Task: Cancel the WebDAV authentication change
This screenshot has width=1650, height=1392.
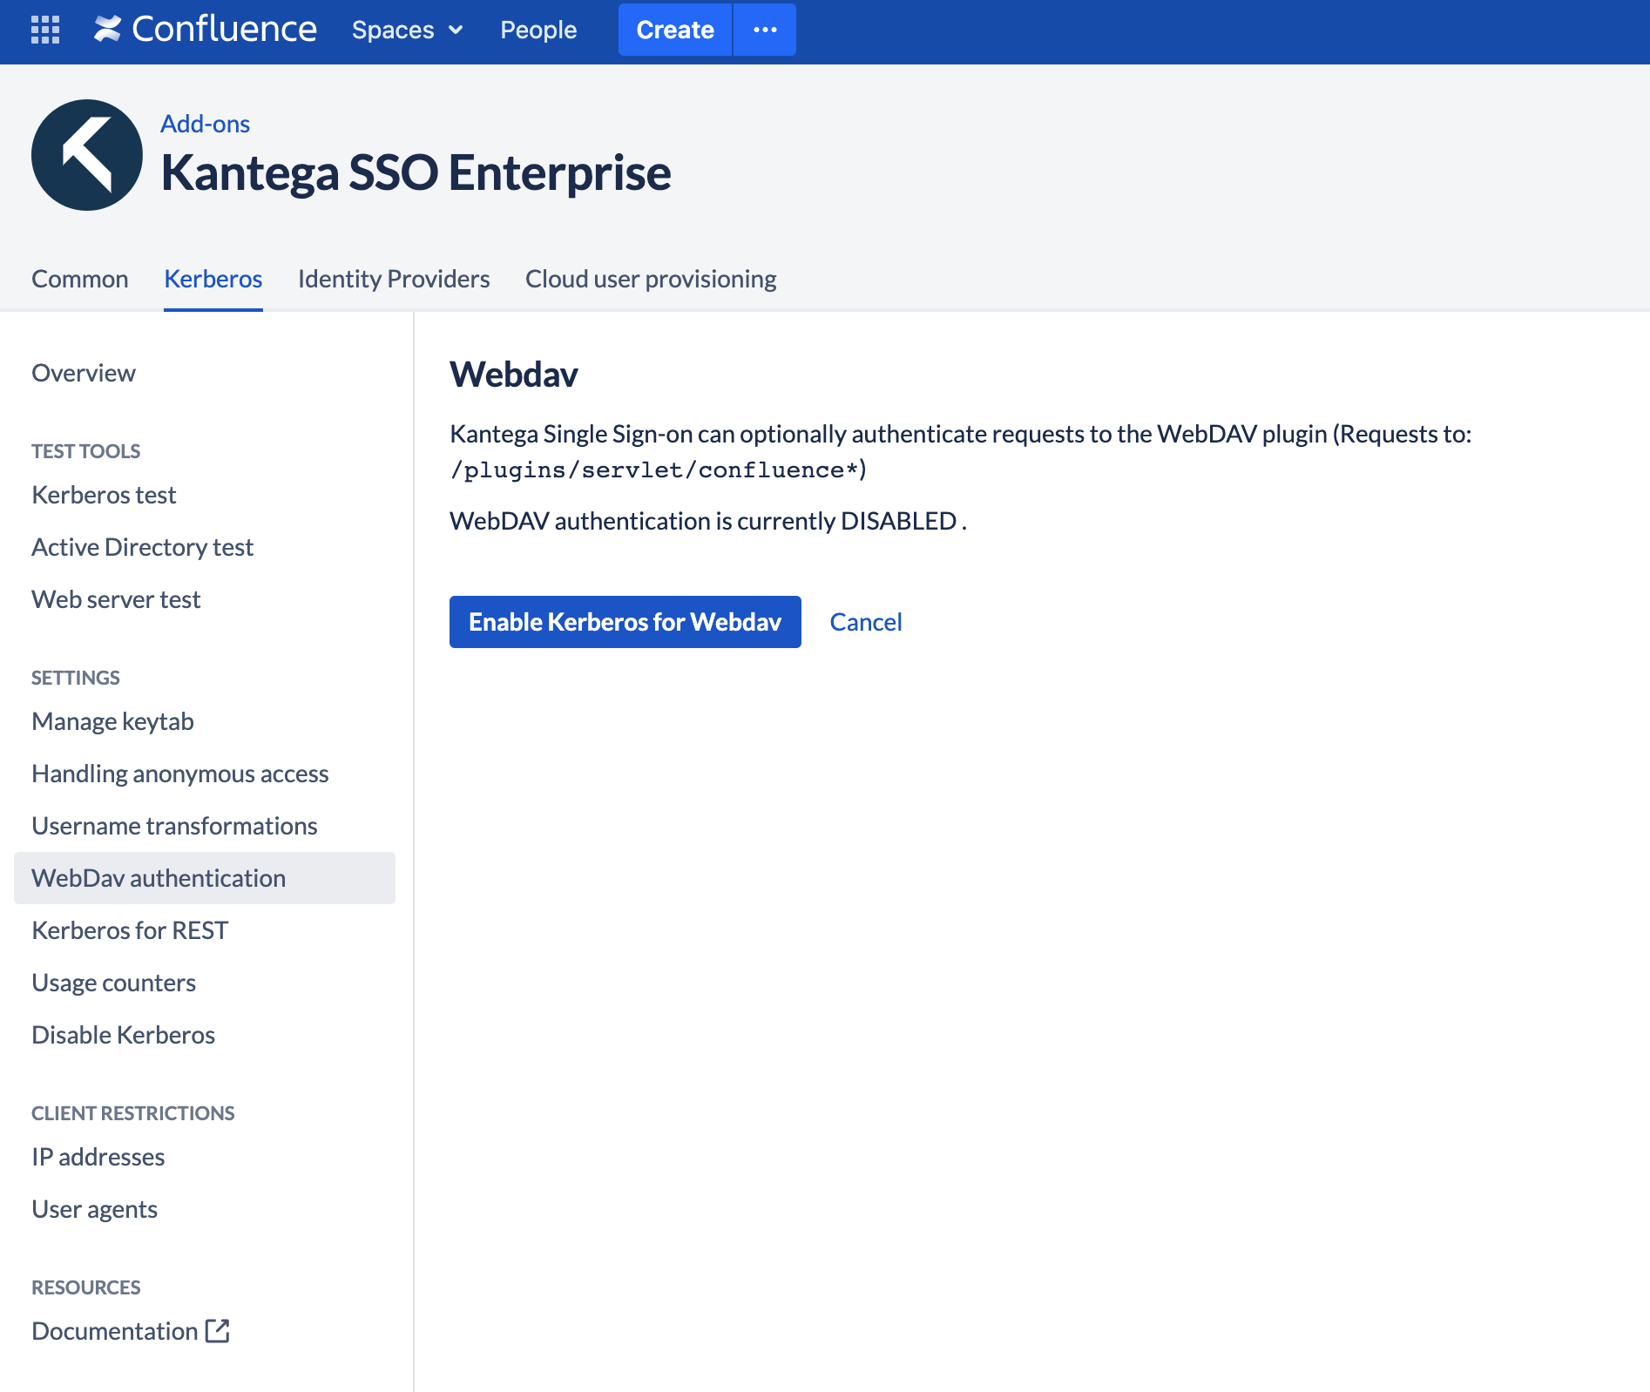Action: pos(865,621)
